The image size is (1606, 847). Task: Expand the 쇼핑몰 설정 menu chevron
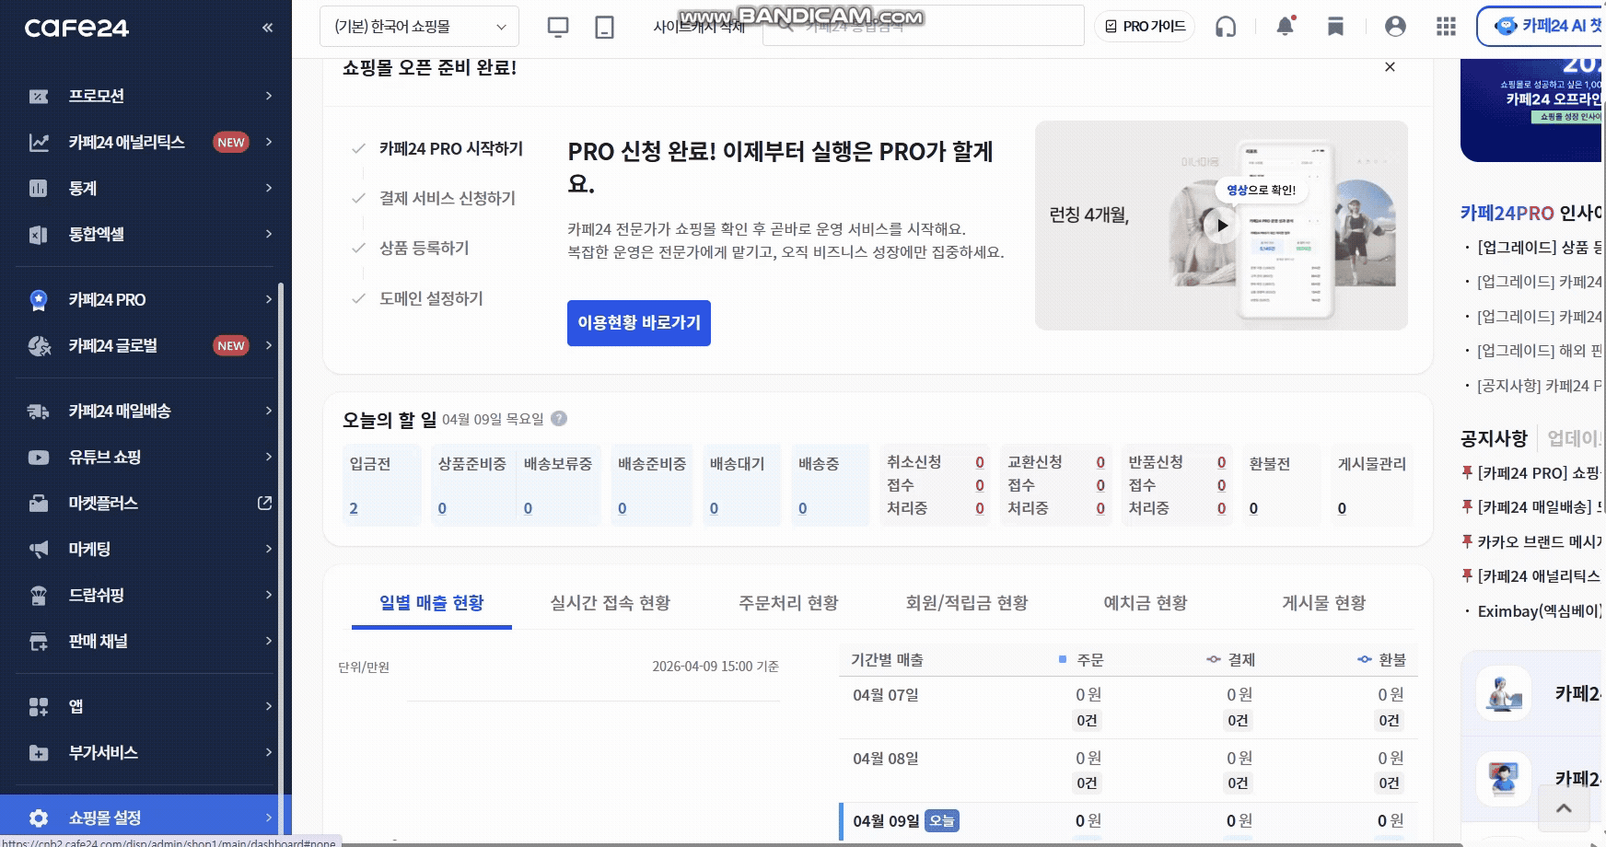269,818
